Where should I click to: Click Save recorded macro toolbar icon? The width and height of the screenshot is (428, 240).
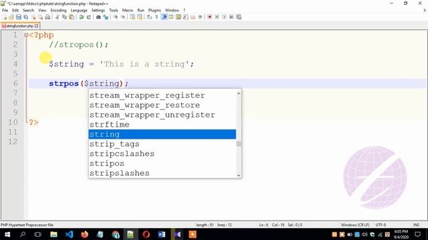(239, 17)
